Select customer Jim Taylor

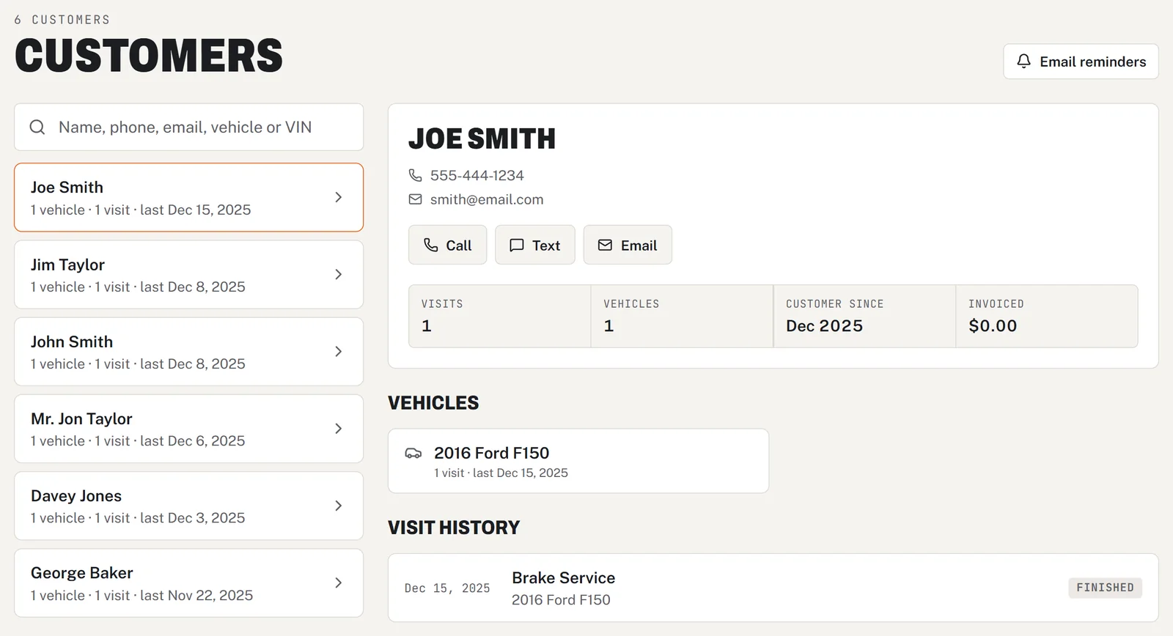pyautogui.click(x=188, y=274)
